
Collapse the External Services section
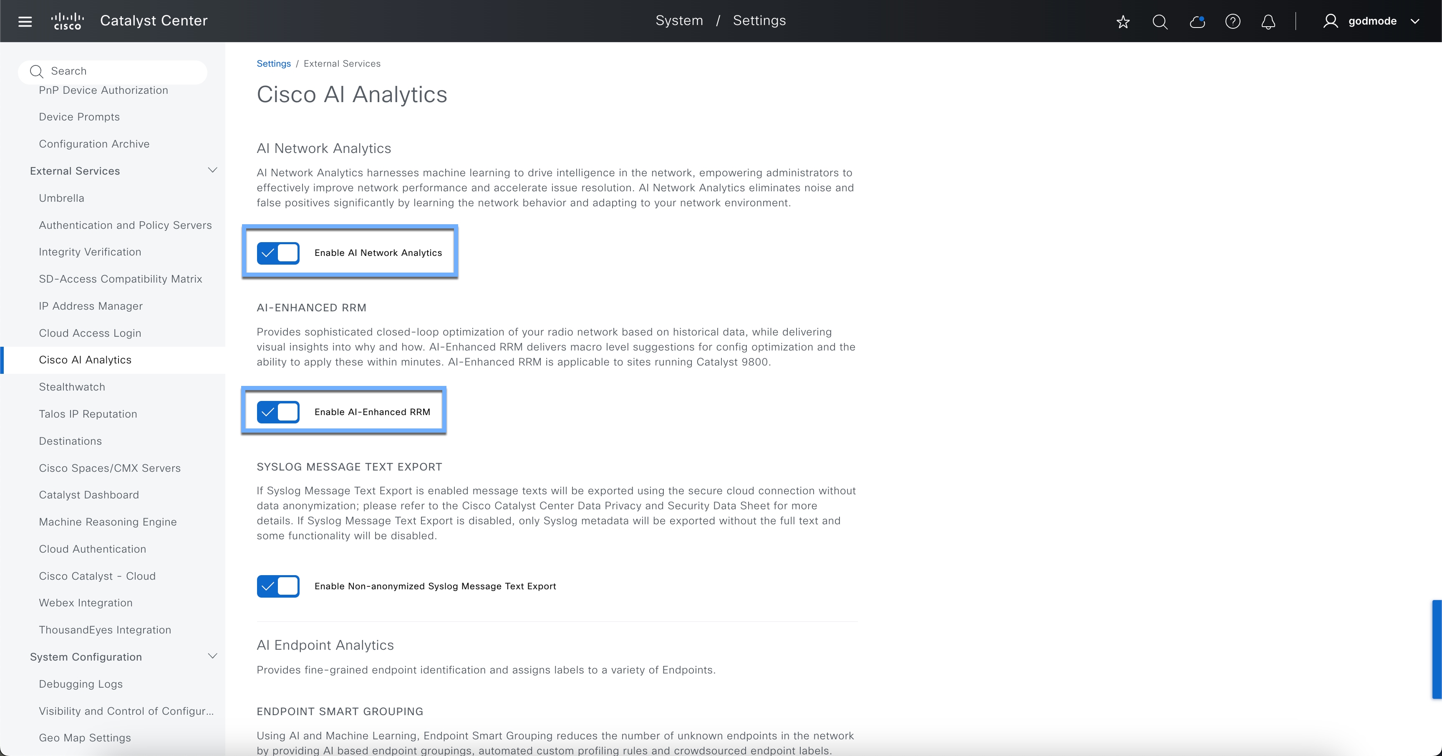212,170
